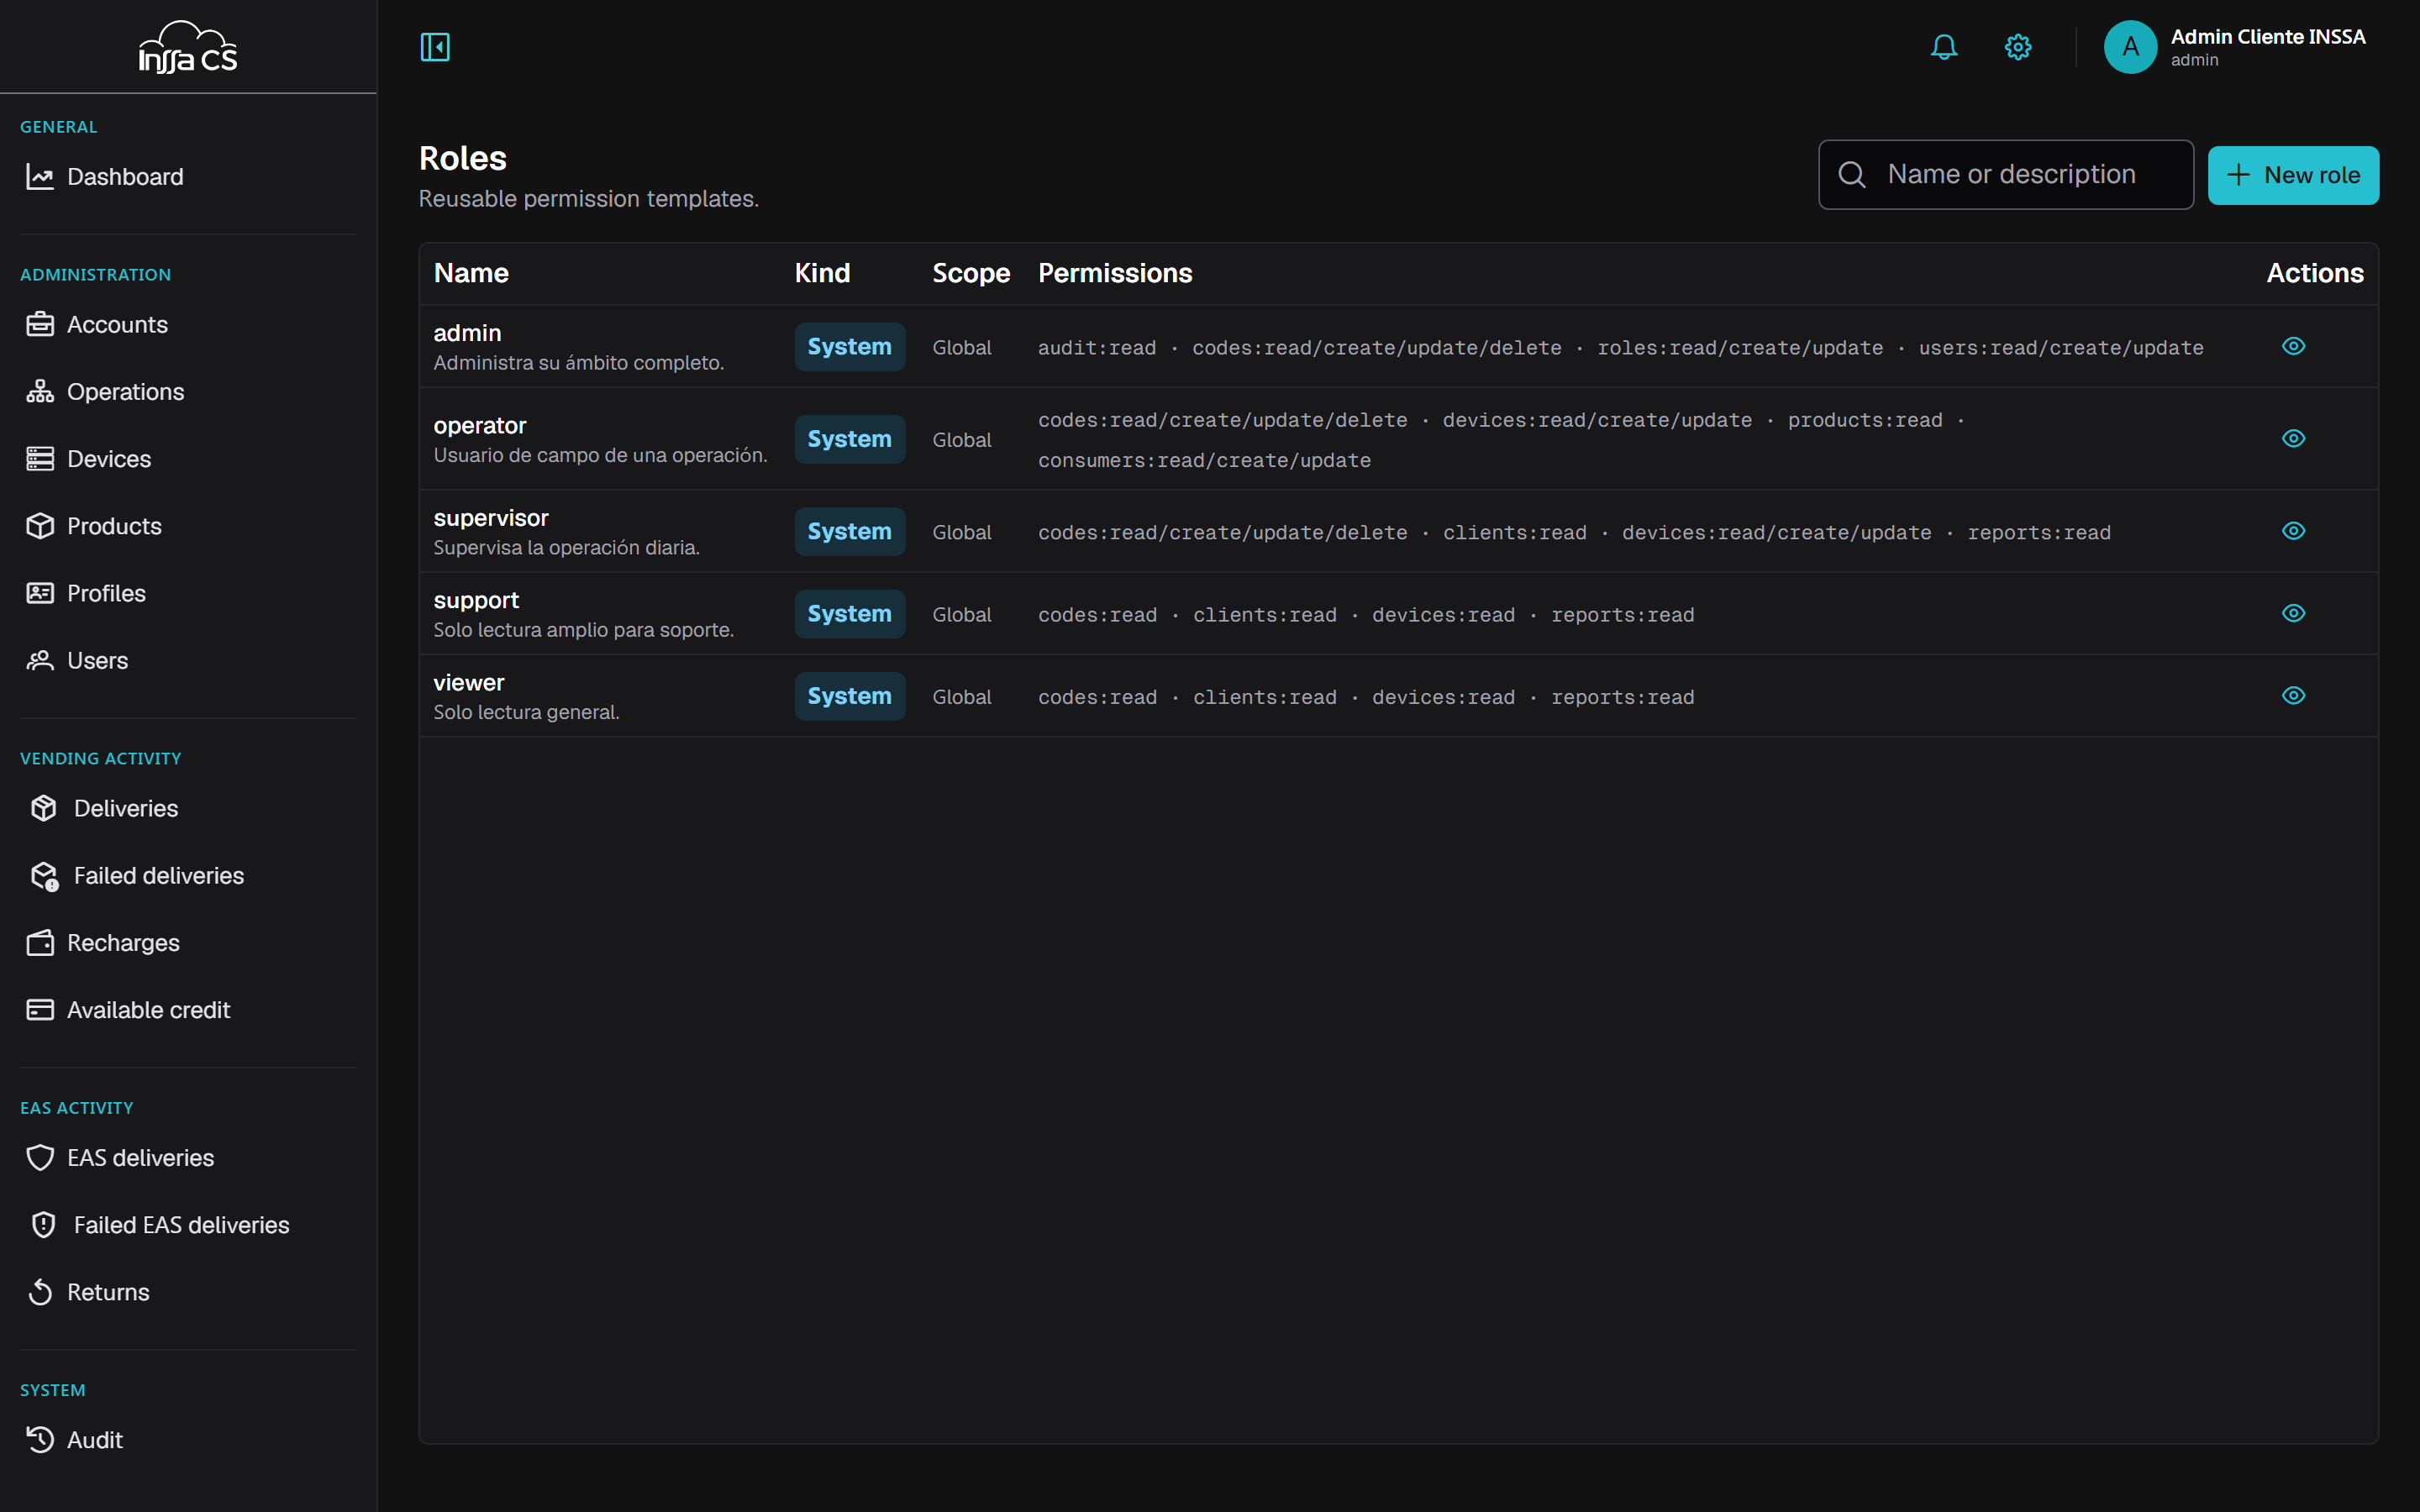This screenshot has width=2420, height=1512.
Task: Click the Dashboard chart icon
Action: coord(40,177)
